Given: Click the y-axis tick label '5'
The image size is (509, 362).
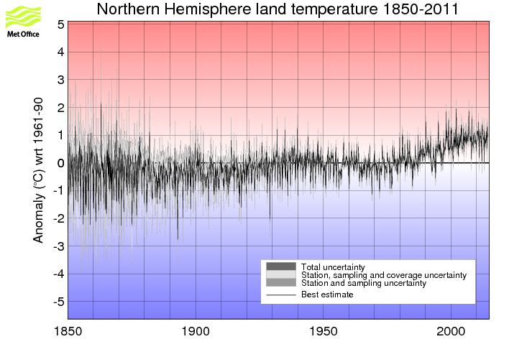Looking at the screenshot, I should coord(60,24).
